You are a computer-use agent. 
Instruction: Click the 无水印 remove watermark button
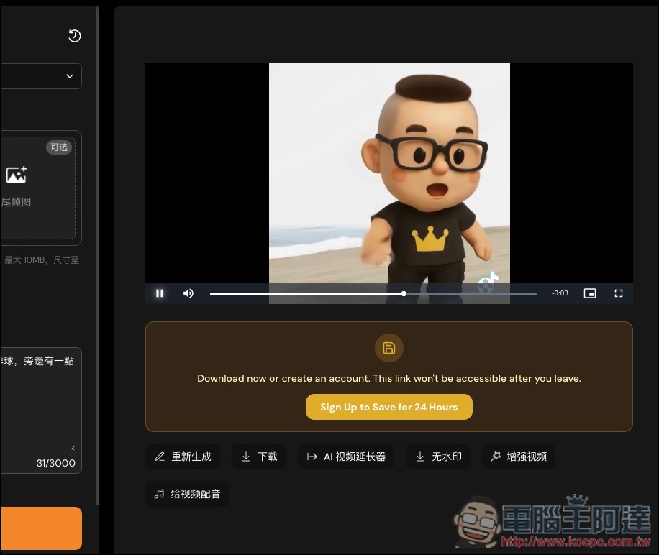pos(437,457)
